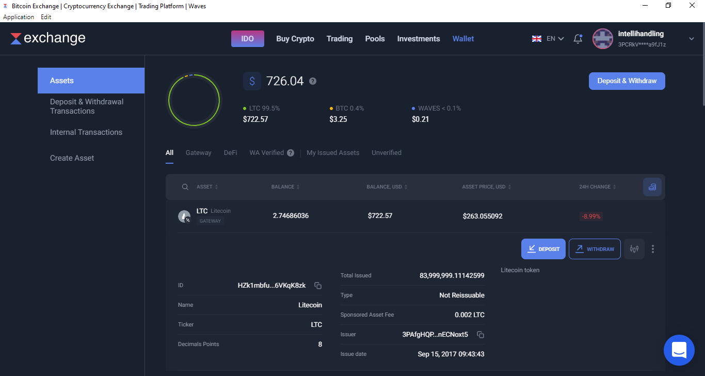This screenshot has width=705, height=376.
Task: Select the Wallet navigation item
Action: point(463,39)
